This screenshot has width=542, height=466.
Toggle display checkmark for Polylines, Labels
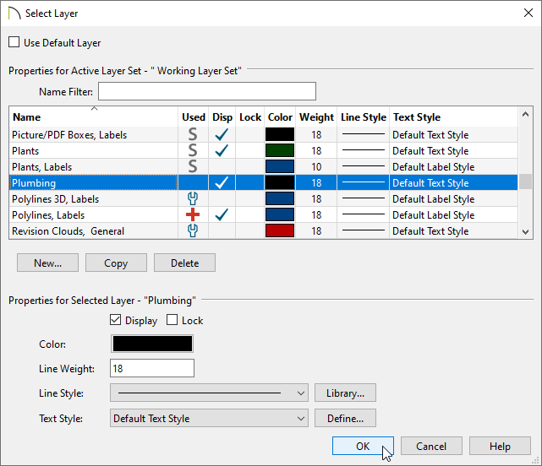click(x=222, y=214)
